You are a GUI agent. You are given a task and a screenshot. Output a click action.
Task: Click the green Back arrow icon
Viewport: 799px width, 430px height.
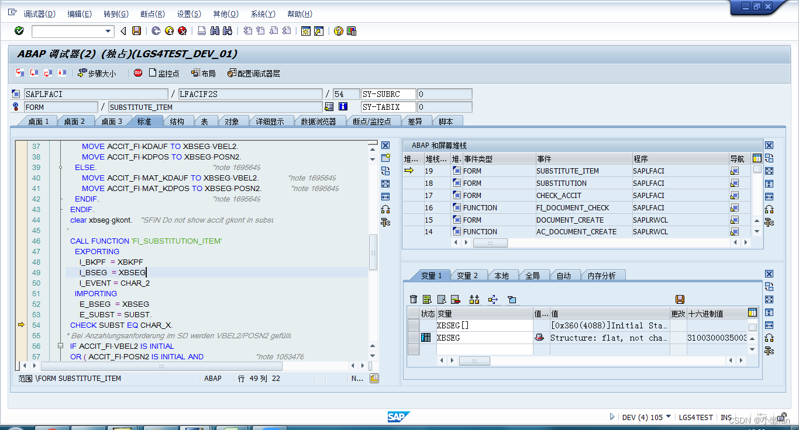coord(156,31)
